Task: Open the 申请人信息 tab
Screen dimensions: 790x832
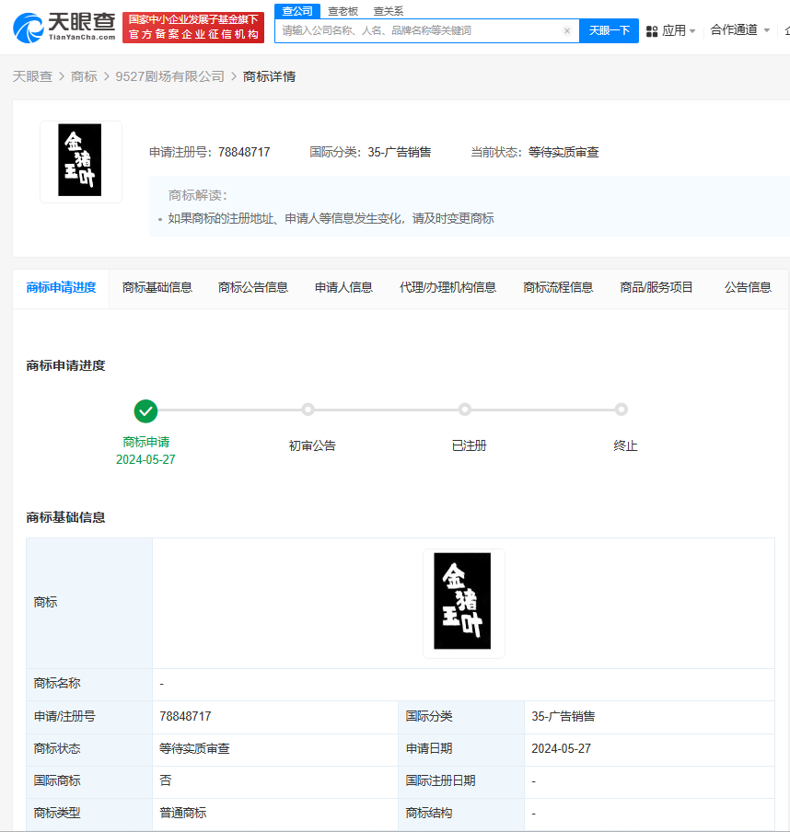Action: [x=343, y=286]
